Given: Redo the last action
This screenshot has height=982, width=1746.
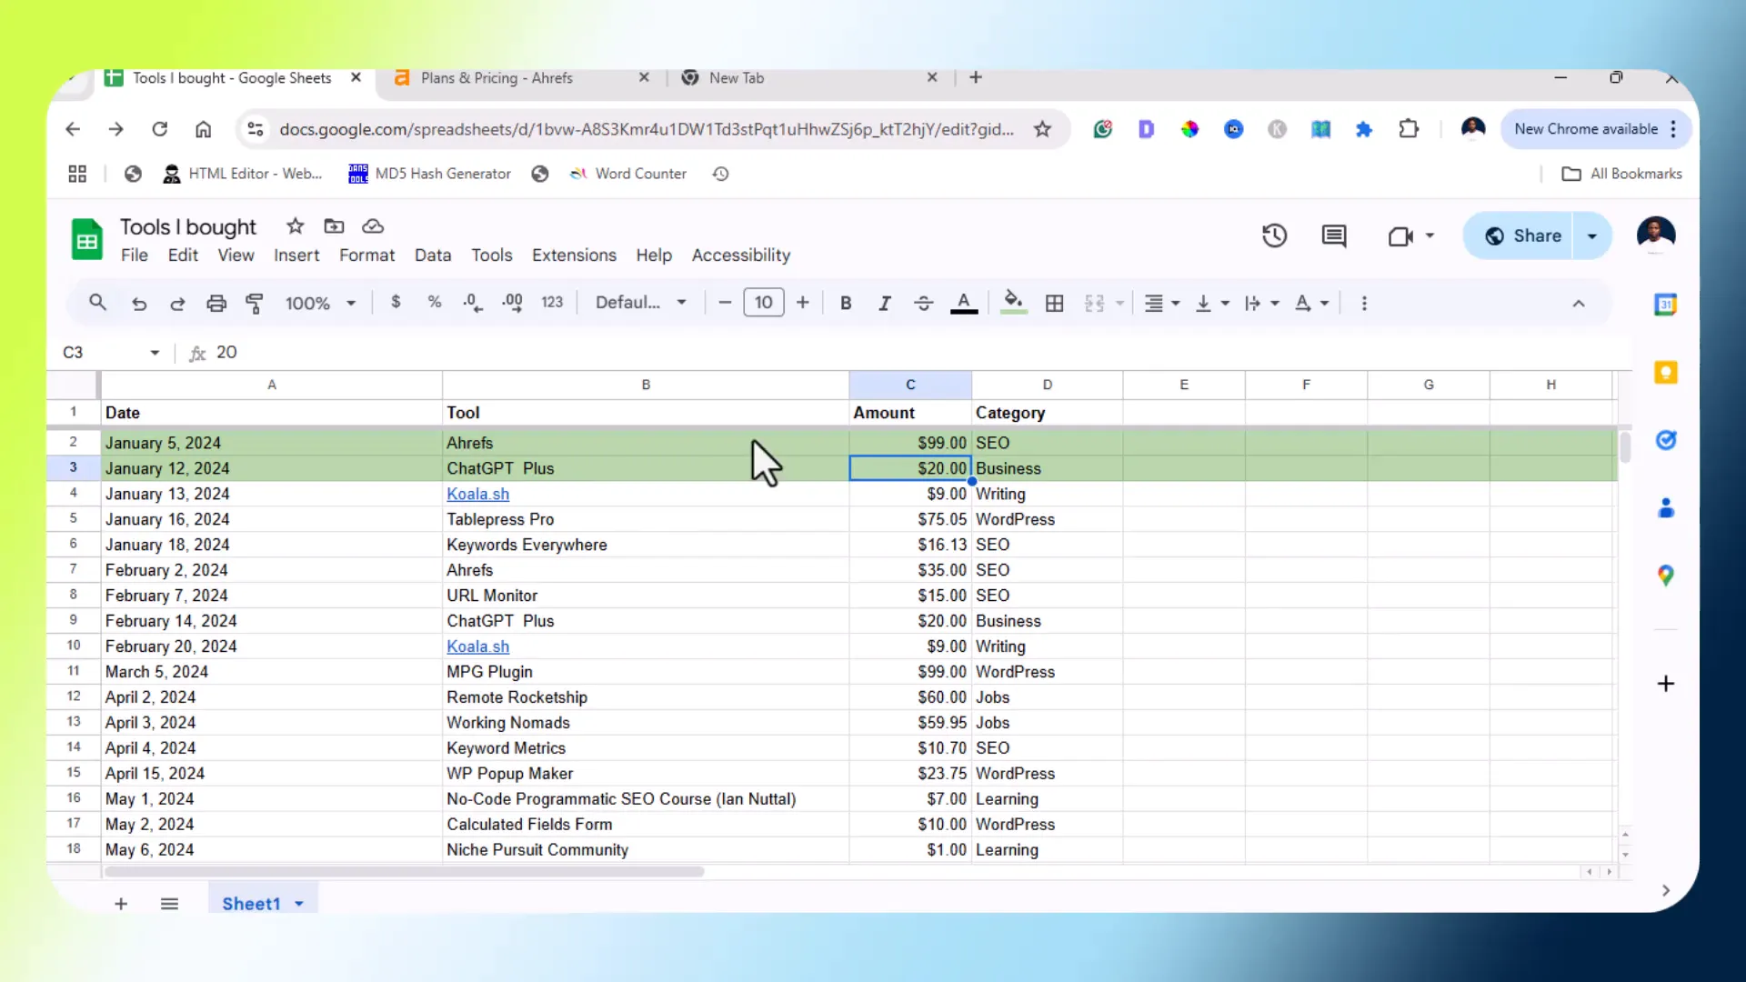Looking at the screenshot, I should [x=177, y=304].
